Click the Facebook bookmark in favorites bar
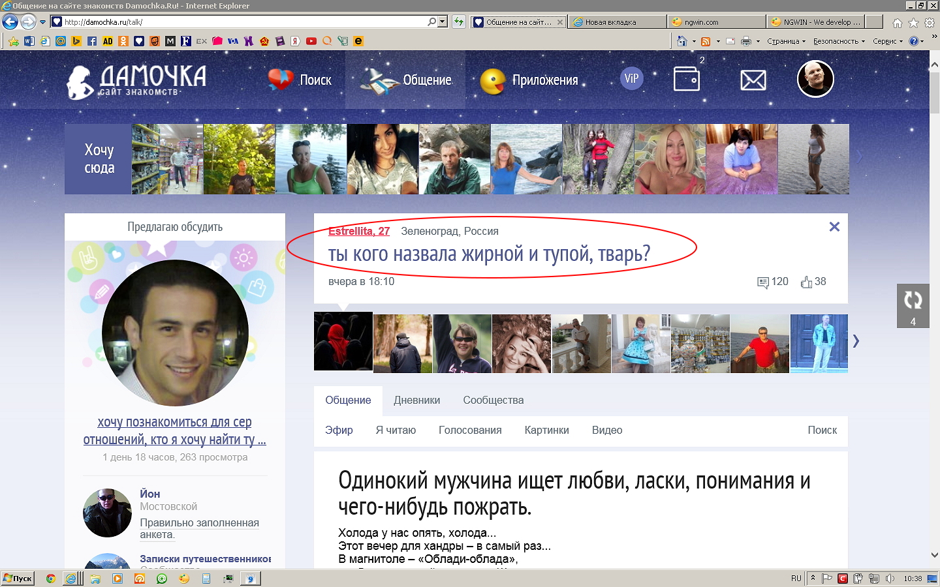This screenshot has width=940, height=587. (x=92, y=41)
